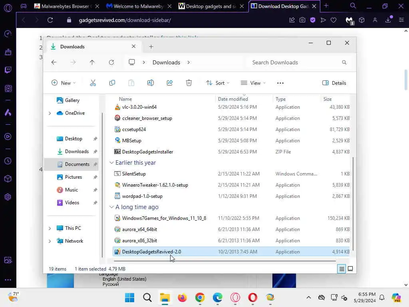Image resolution: width=409 pixels, height=307 pixels.
Task: Switch to details list view icon in status bar
Action: [342, 269]
